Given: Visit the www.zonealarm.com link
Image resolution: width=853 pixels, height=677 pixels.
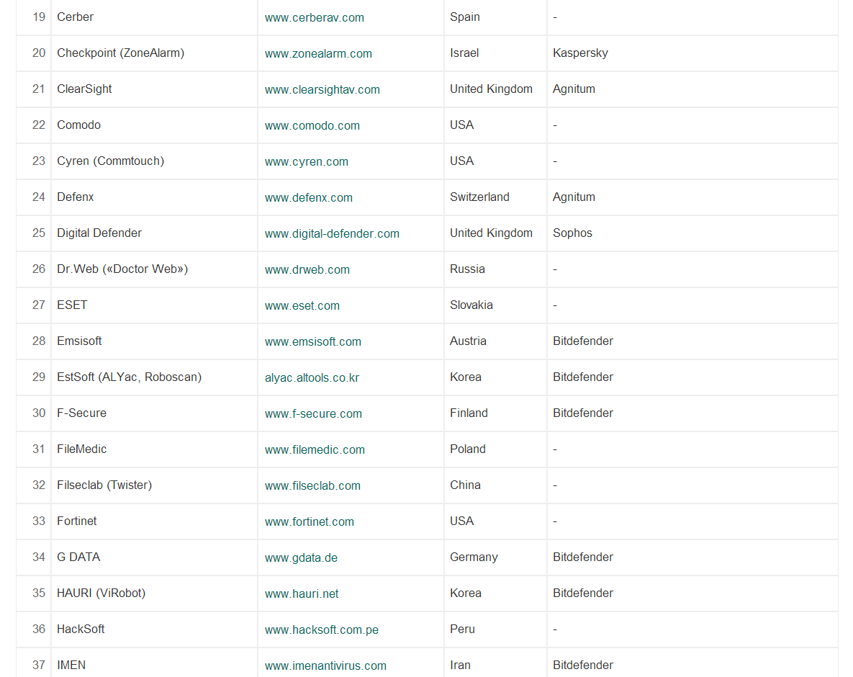Looking at the screenshot, I should pos(318,53).
